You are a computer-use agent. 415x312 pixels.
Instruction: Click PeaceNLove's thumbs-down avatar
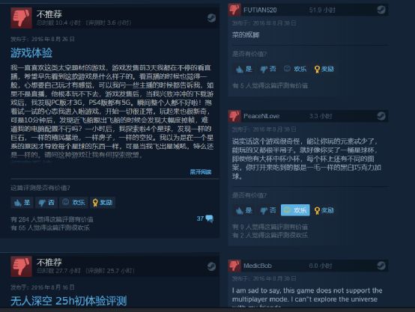tap(234, 116)
